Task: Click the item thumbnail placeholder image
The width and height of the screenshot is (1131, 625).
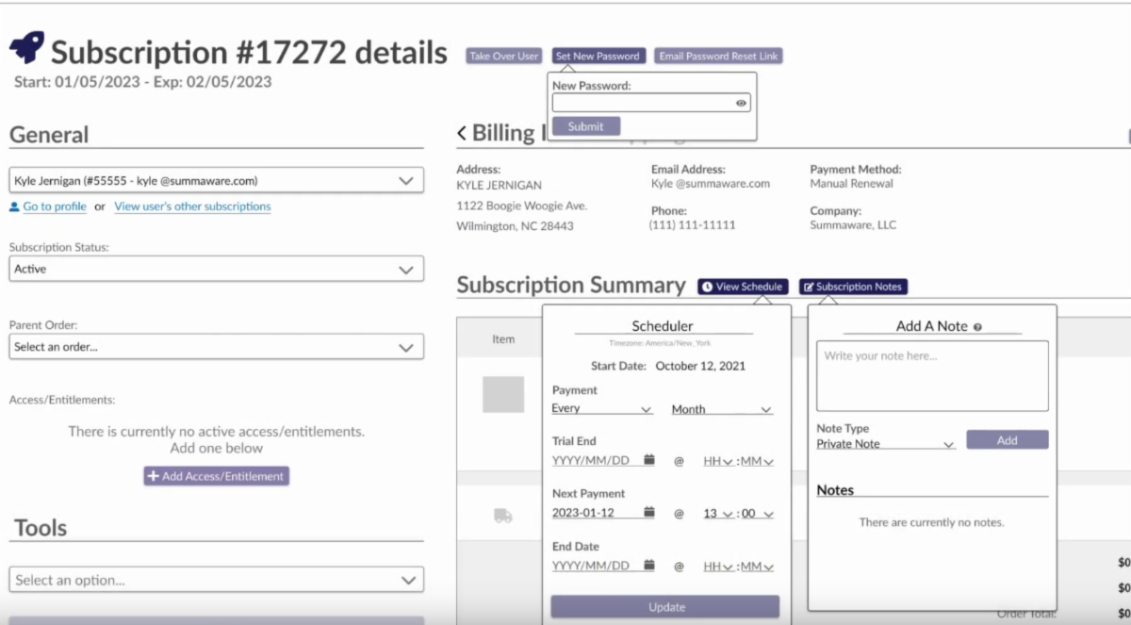Action: [503, 395]
